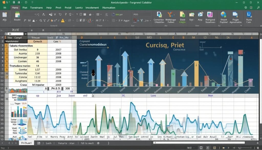Click the magnifier icon in the ribbon's second row
262x150 pixels.
(41, 21)
